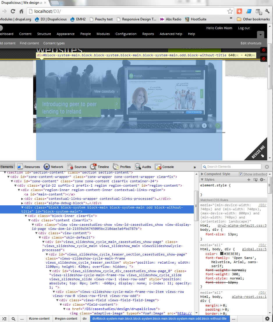Image resolution: width=273 pixels, height=322 pixels.
Task: Open the Reports admin menu
Action: pos(148,34)
